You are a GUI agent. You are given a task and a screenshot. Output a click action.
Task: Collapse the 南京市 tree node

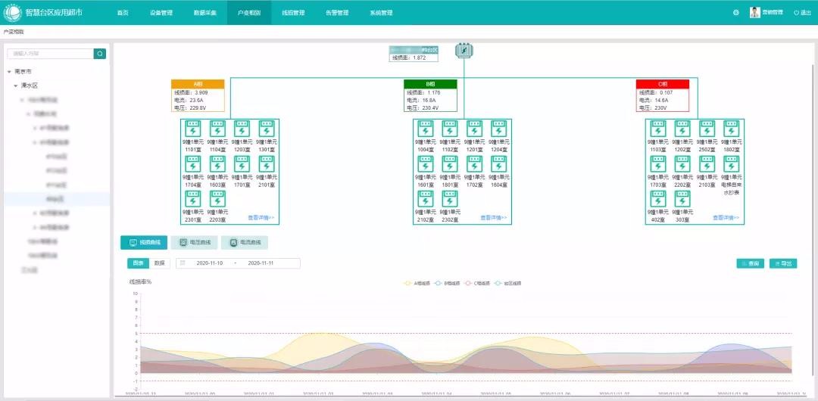coord(9,71)
